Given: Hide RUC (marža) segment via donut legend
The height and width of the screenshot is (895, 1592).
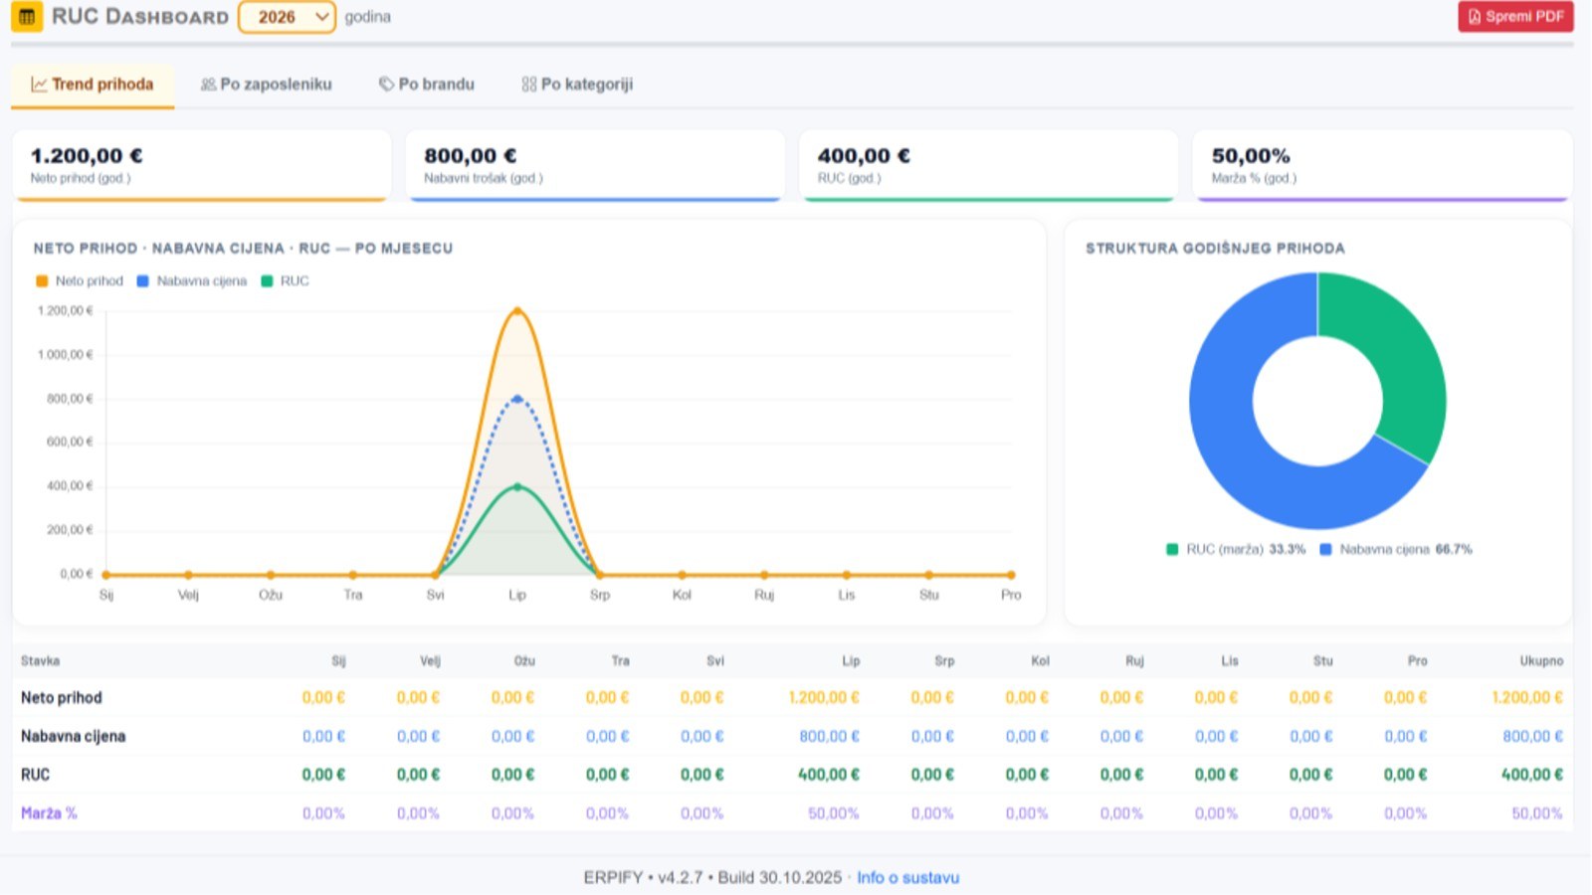Looking at the screenshot, I should pyautogui.click(x=1236, y=549).
